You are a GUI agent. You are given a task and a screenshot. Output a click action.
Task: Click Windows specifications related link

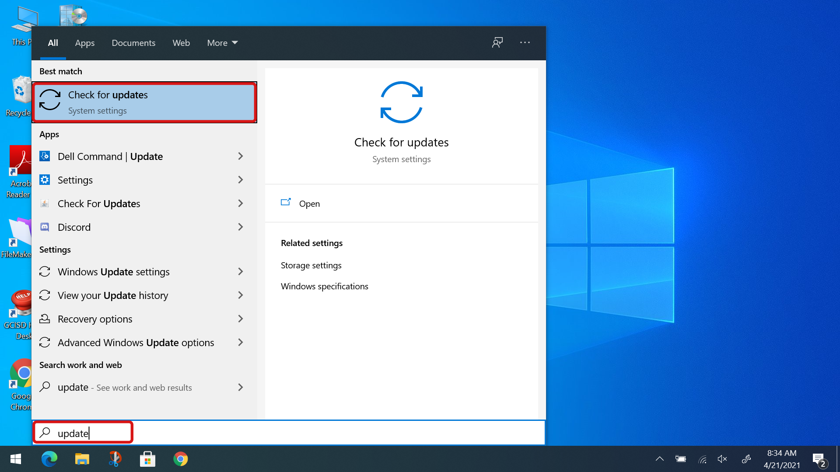325,286
